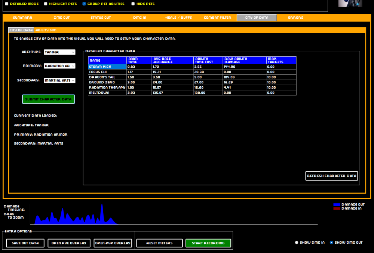Viewport: 374px width, 253px height.
Task: Enable the Hide Pets checkbox
Action: (133, 4)
